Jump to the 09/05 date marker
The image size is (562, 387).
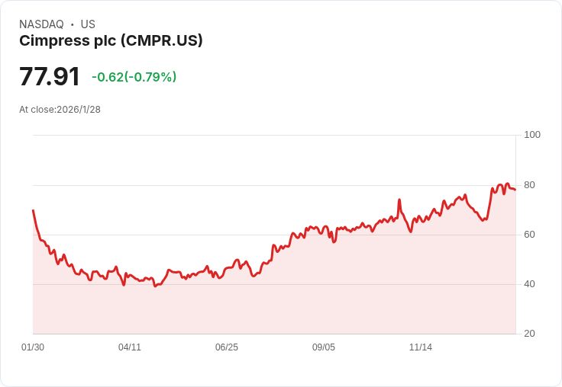[x=324, y=347]
